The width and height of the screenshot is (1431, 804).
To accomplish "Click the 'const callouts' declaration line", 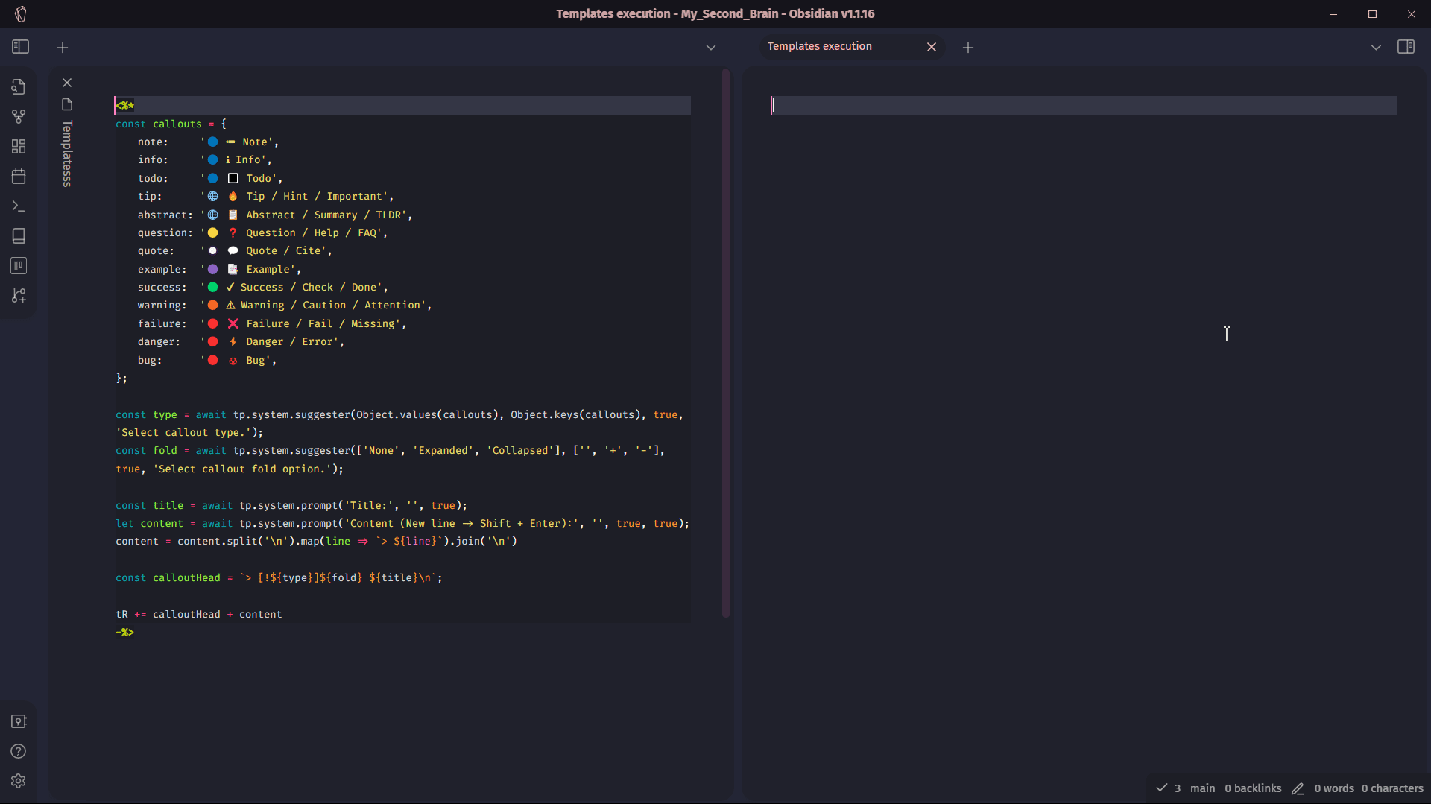I will (171, 124).
